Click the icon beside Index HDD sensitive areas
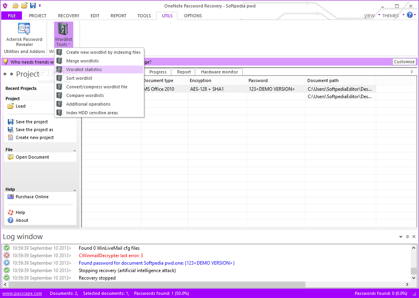 click(59, 113)
